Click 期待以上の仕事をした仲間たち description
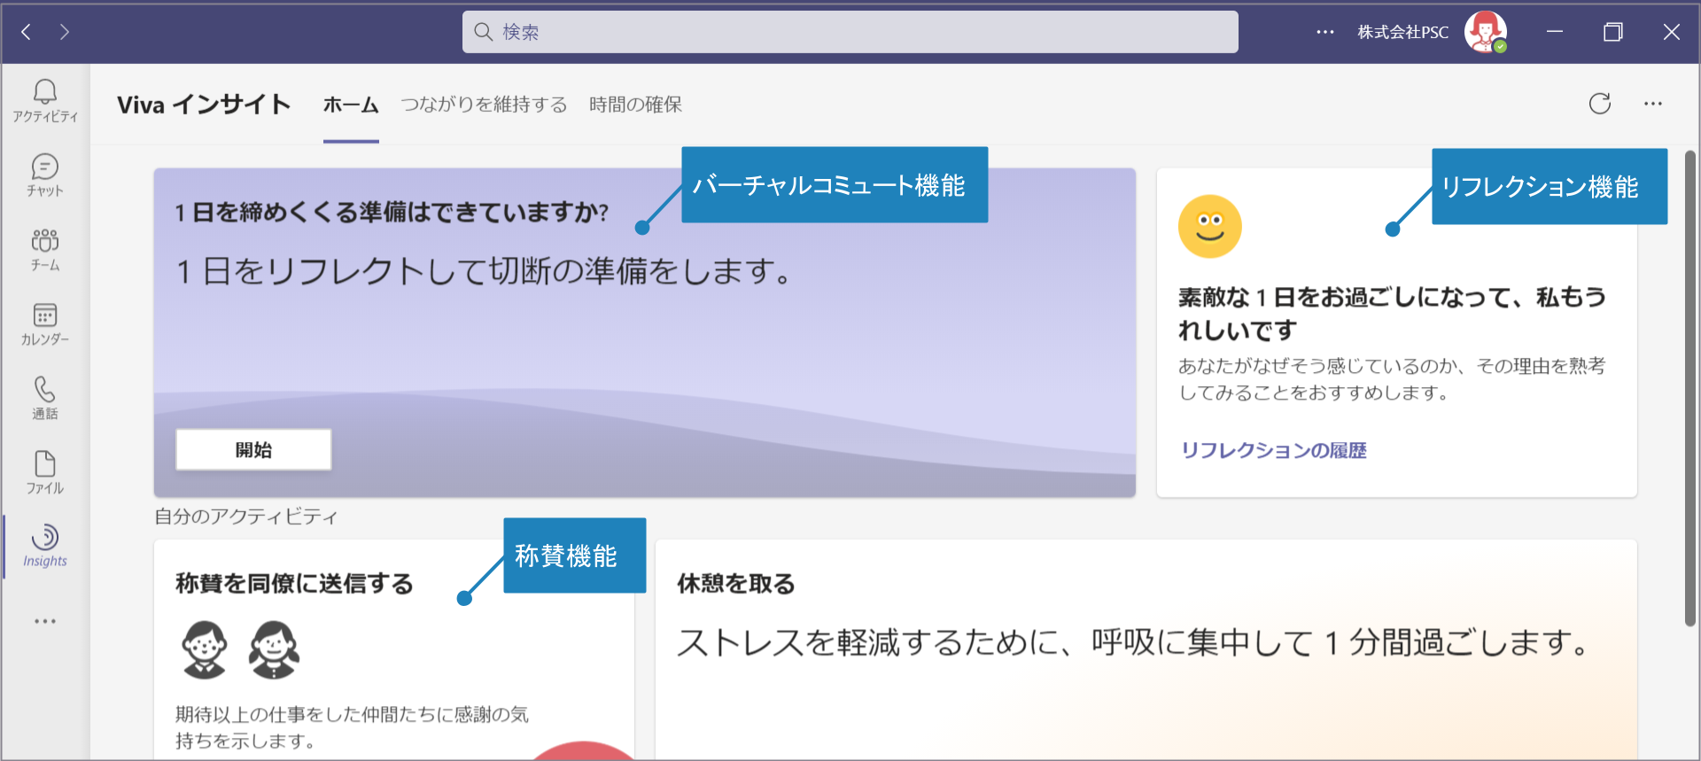The height and width of the screenshot is (761, 1701). 352,727
